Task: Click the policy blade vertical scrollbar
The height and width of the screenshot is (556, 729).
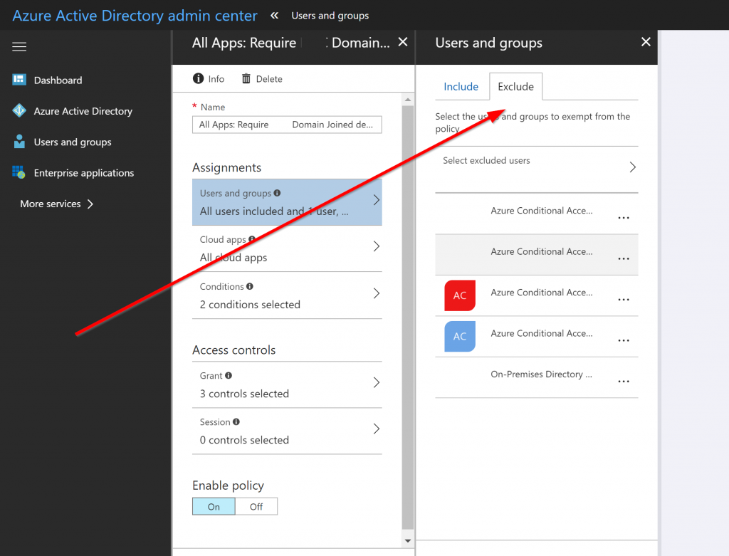Action: (x=408, y=316)
